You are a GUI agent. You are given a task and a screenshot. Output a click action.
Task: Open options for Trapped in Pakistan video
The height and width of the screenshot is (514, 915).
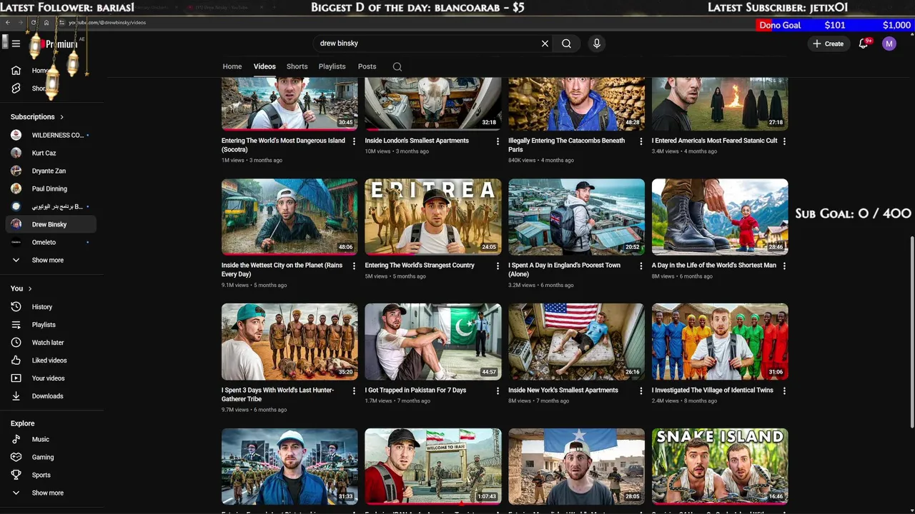tap(498, 391)
